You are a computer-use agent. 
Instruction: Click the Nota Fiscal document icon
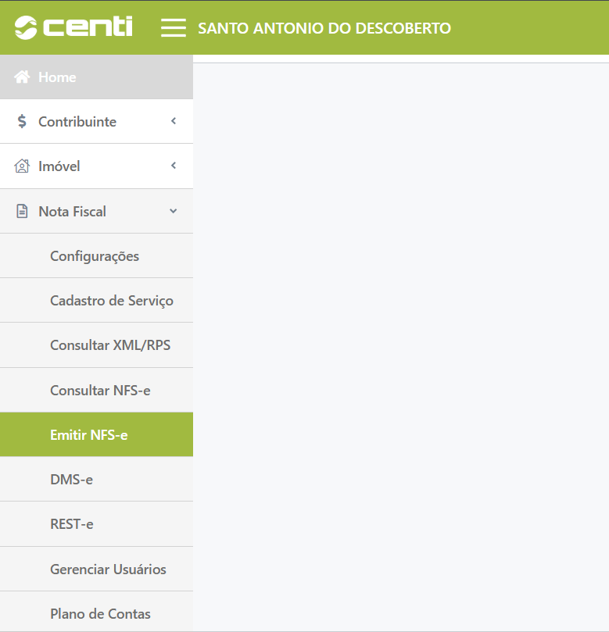(22, 212)
